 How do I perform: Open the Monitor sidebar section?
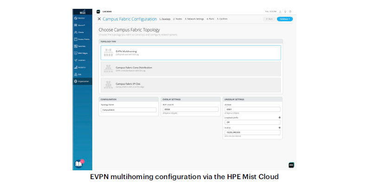tap(82, 18)
